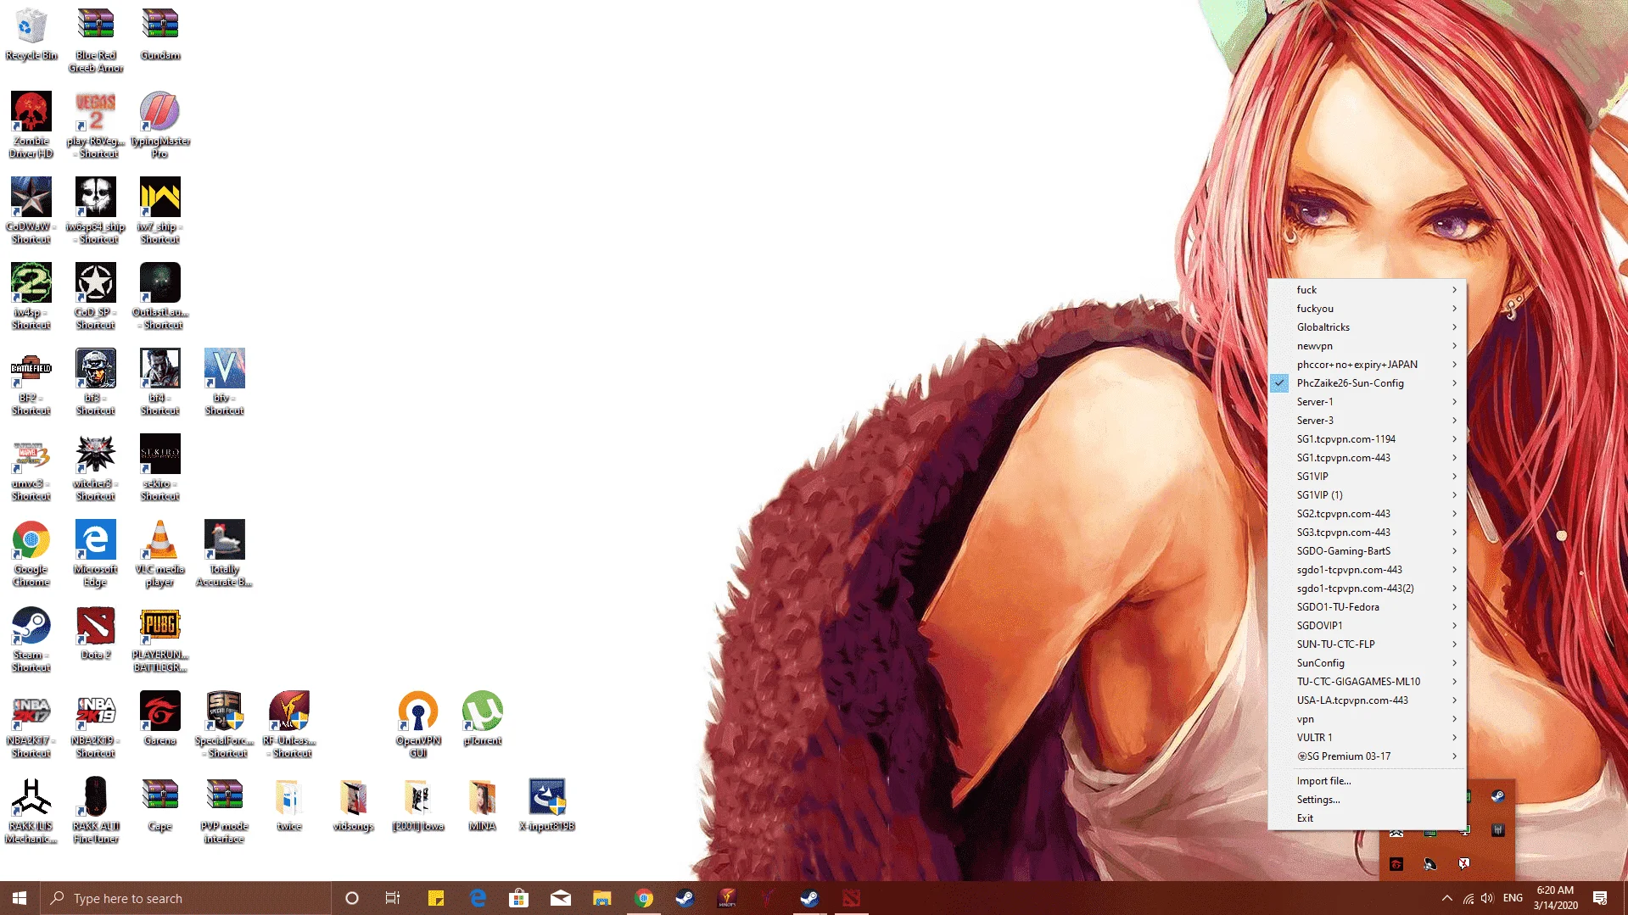Open the Steam shortcut on the desktop
The width and height of the screenshot is (1628, 915).
tap(31, 638)
